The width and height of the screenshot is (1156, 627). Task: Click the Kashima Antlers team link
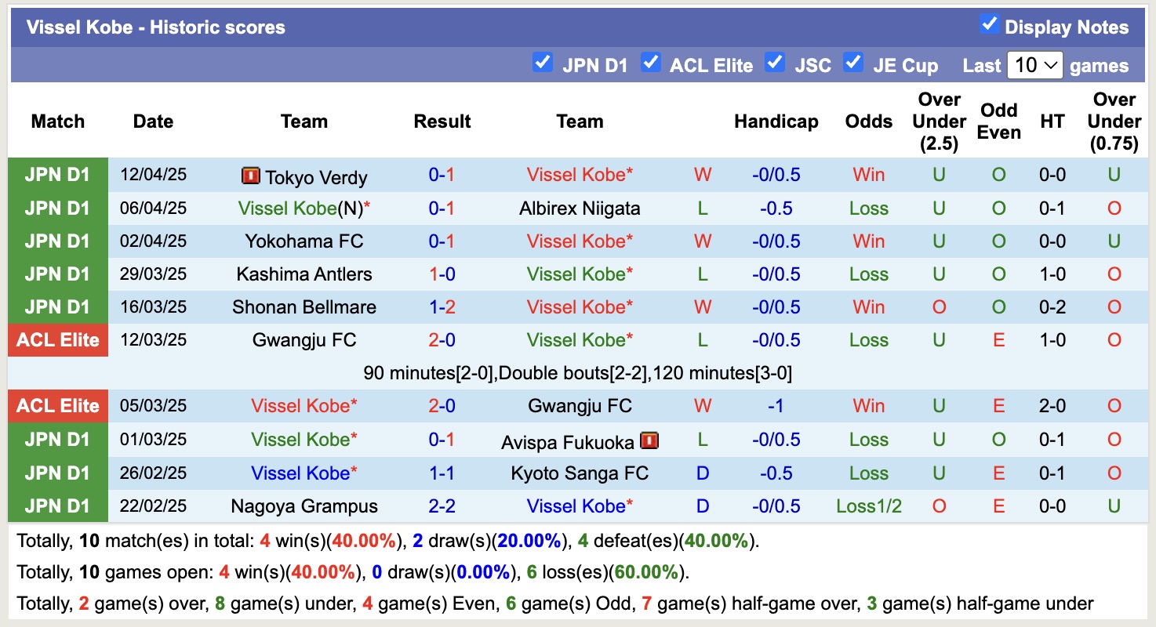pos(304,274)
